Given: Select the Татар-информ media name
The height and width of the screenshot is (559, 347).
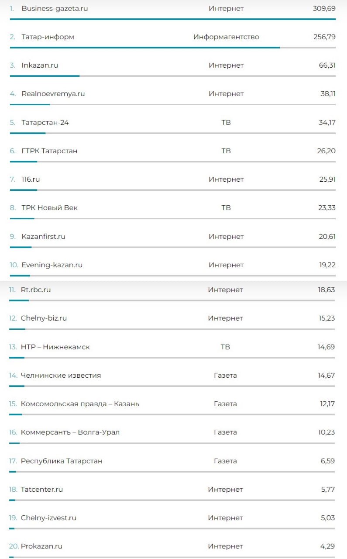Looking at the screenshot, I should (48, 37).
